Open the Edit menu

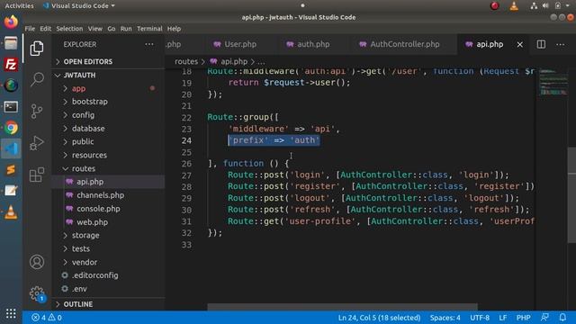coord(46,29)
